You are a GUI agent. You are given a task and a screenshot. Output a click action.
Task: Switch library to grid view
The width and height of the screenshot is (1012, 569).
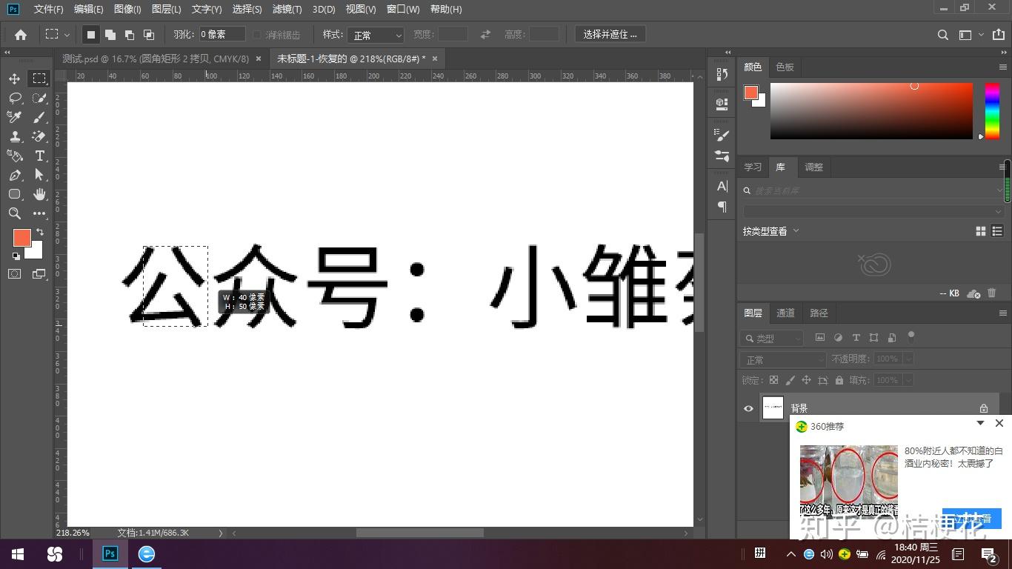coord(981,231)
